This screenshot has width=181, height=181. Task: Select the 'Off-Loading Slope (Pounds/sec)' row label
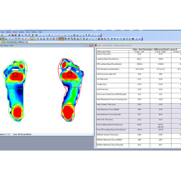point(109,64)
